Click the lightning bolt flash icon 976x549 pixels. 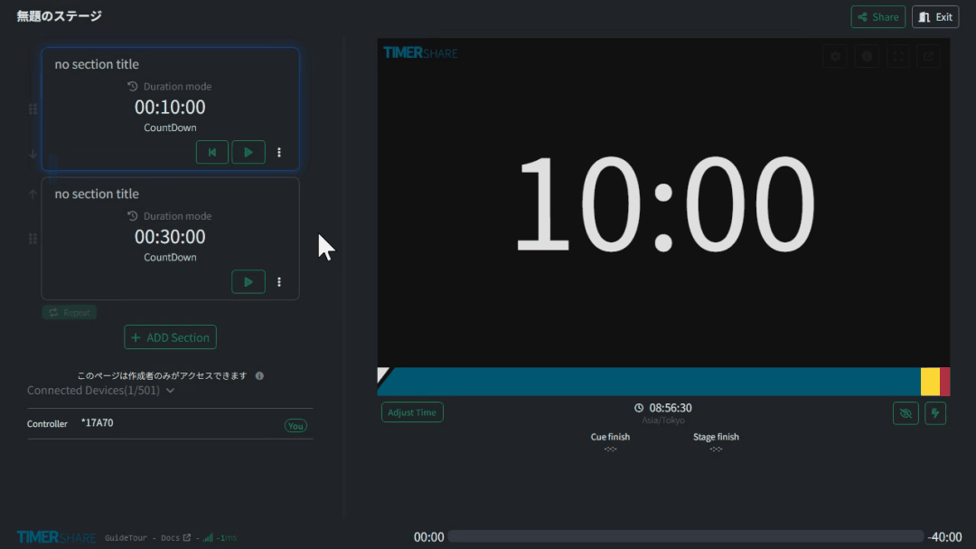pos(935,413)
